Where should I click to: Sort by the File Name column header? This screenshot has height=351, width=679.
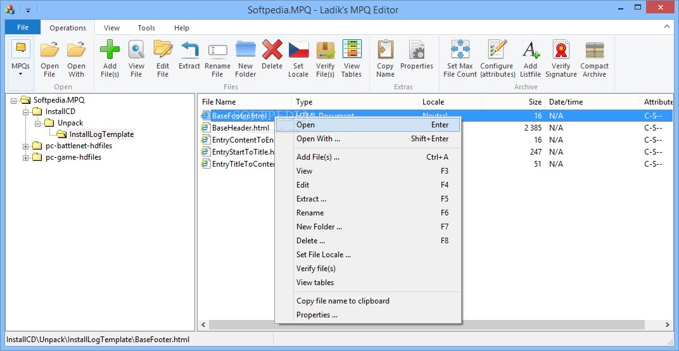(245, 102)
